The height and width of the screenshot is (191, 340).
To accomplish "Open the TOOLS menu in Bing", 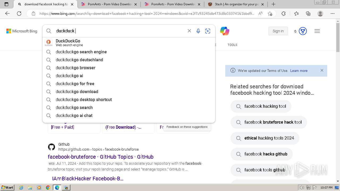I will [x=232, y=45].
